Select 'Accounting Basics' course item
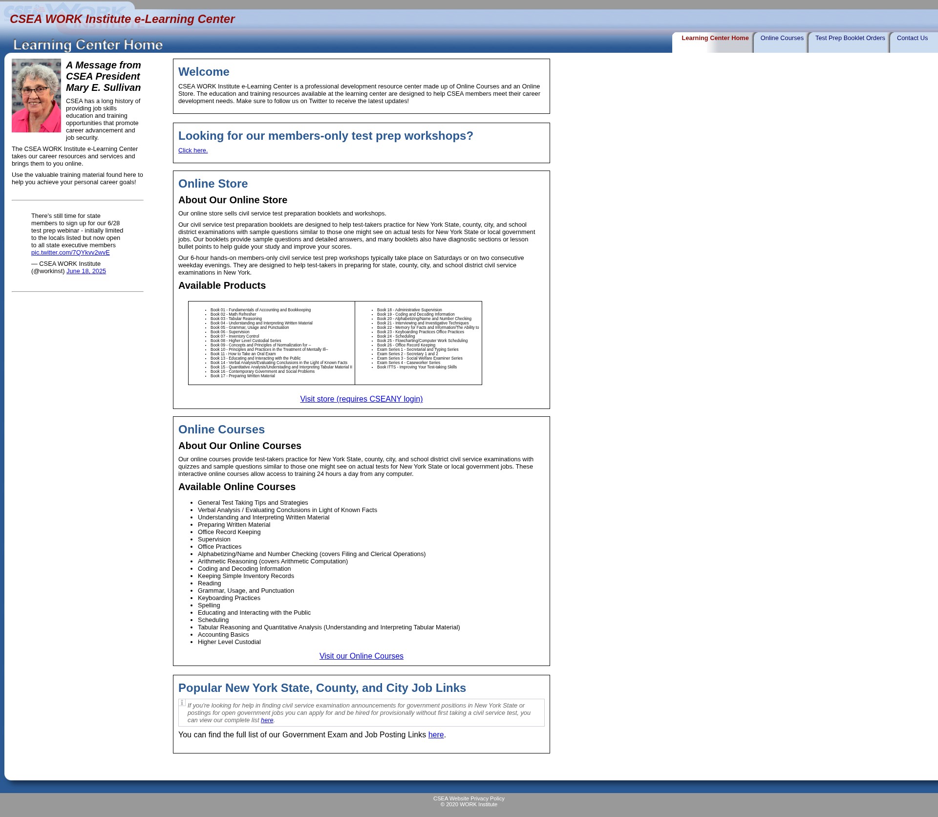The height and width of the screenshot is (817, 938). [x=223, y=635]
